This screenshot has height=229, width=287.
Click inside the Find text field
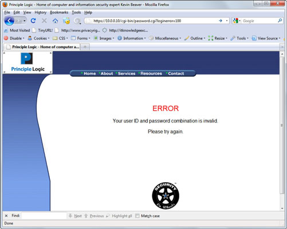click(x=44, y=216)
